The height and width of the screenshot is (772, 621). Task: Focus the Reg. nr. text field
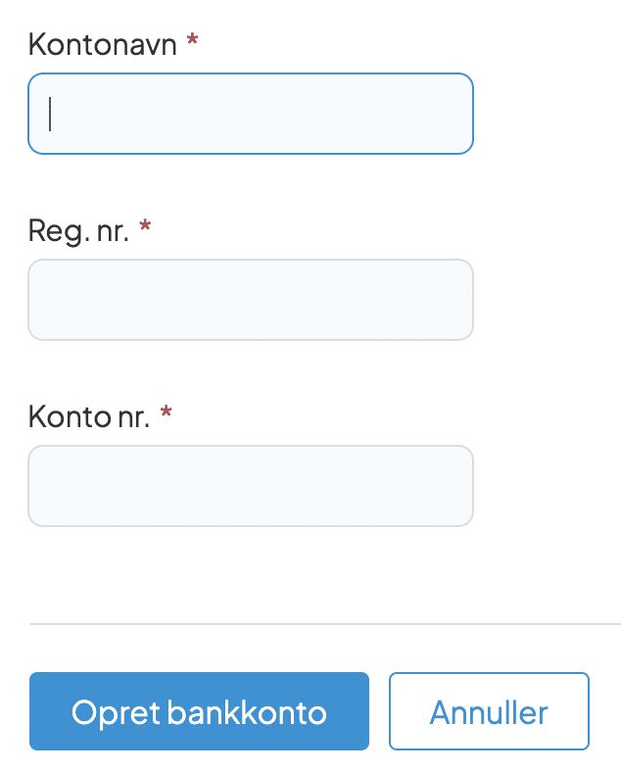(251, 300)
